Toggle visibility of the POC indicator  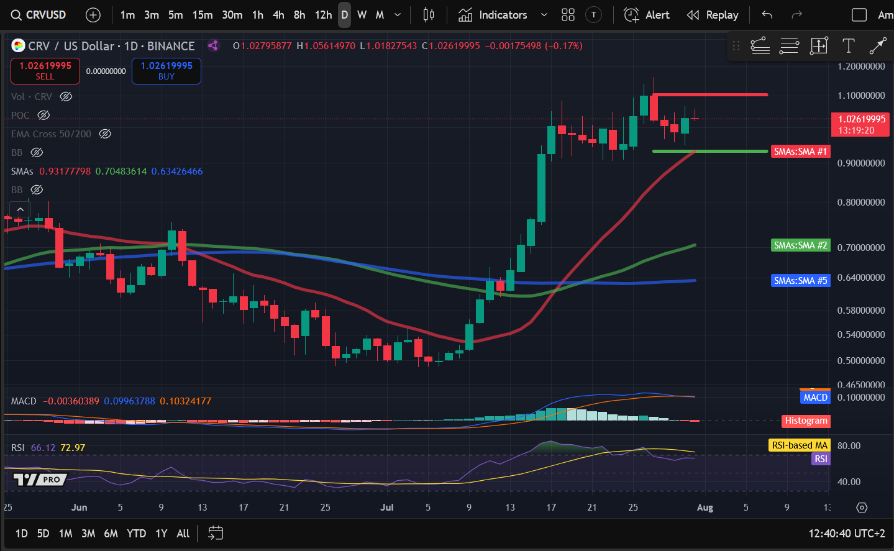pos(43,116)
